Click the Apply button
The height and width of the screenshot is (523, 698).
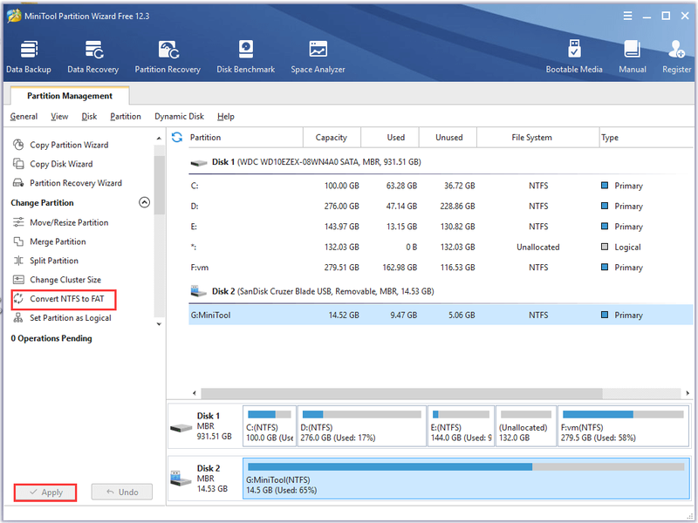[45, 492]
